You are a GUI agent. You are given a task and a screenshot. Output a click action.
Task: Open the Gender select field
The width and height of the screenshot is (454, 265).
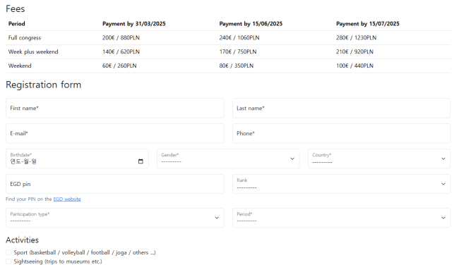pyautogui.click(x=228, y=159)
